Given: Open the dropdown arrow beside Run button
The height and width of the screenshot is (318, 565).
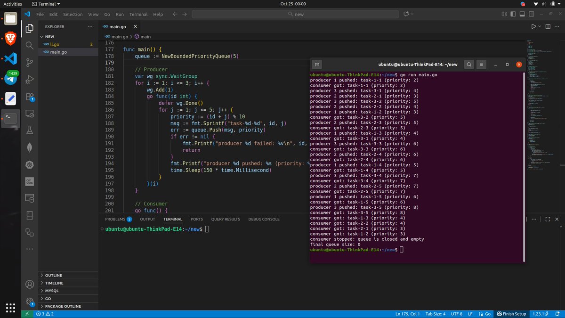Looking at the screenshot, I should click(540, 27).
